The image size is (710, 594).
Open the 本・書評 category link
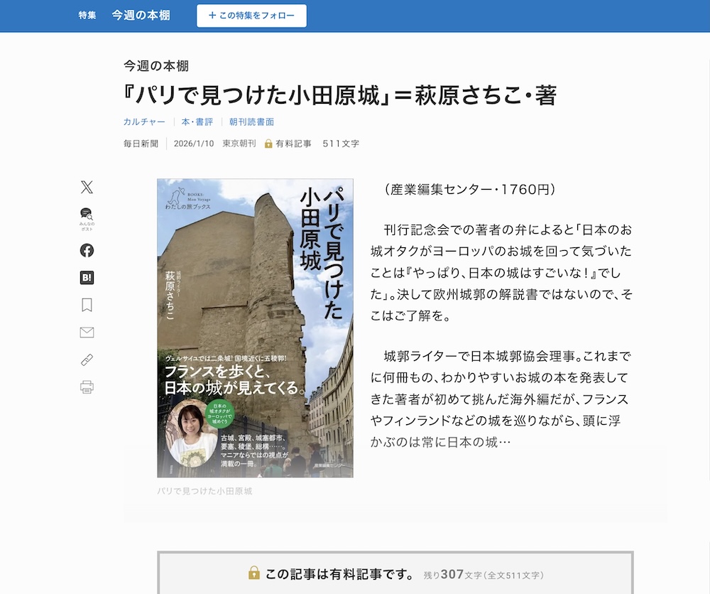(197, 122)
